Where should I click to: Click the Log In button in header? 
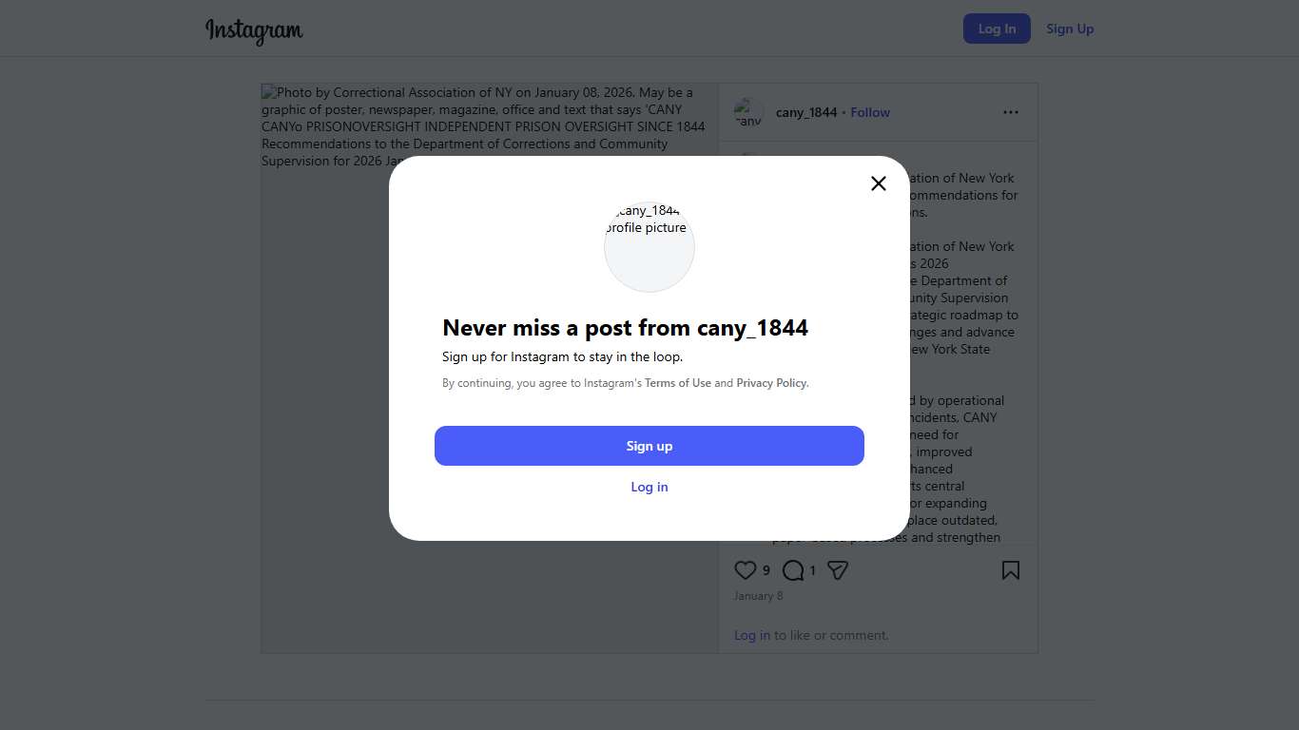pyautogui.click(x=997, y=29)
